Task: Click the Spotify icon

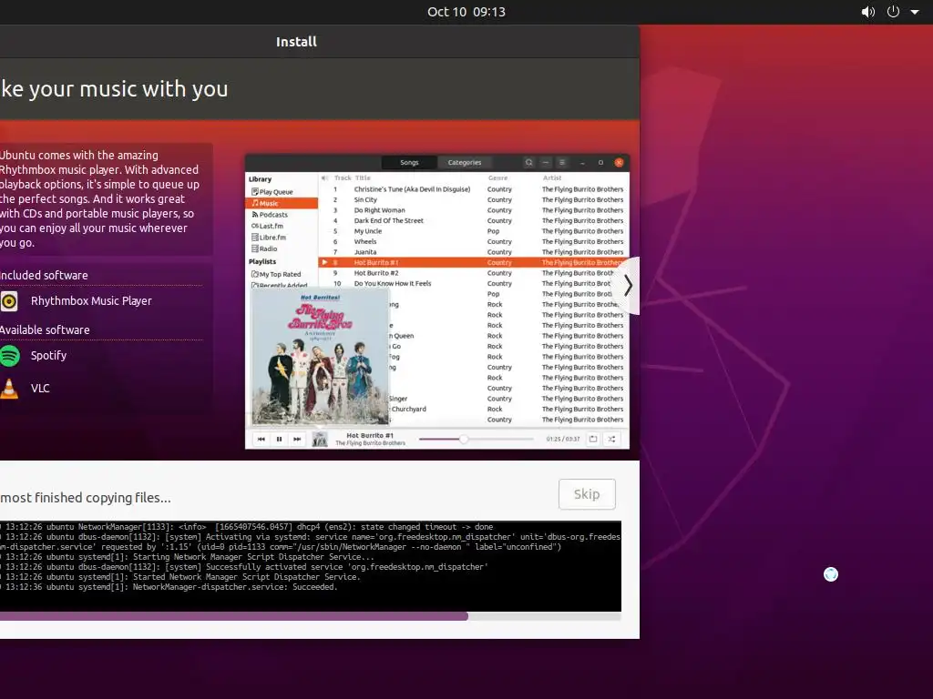Action: (9, 356)
